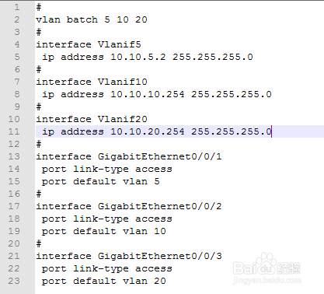Place cursor on 'vlan batch 5 10 20' line
The image size is (324, 294).
tap(92, 19)
